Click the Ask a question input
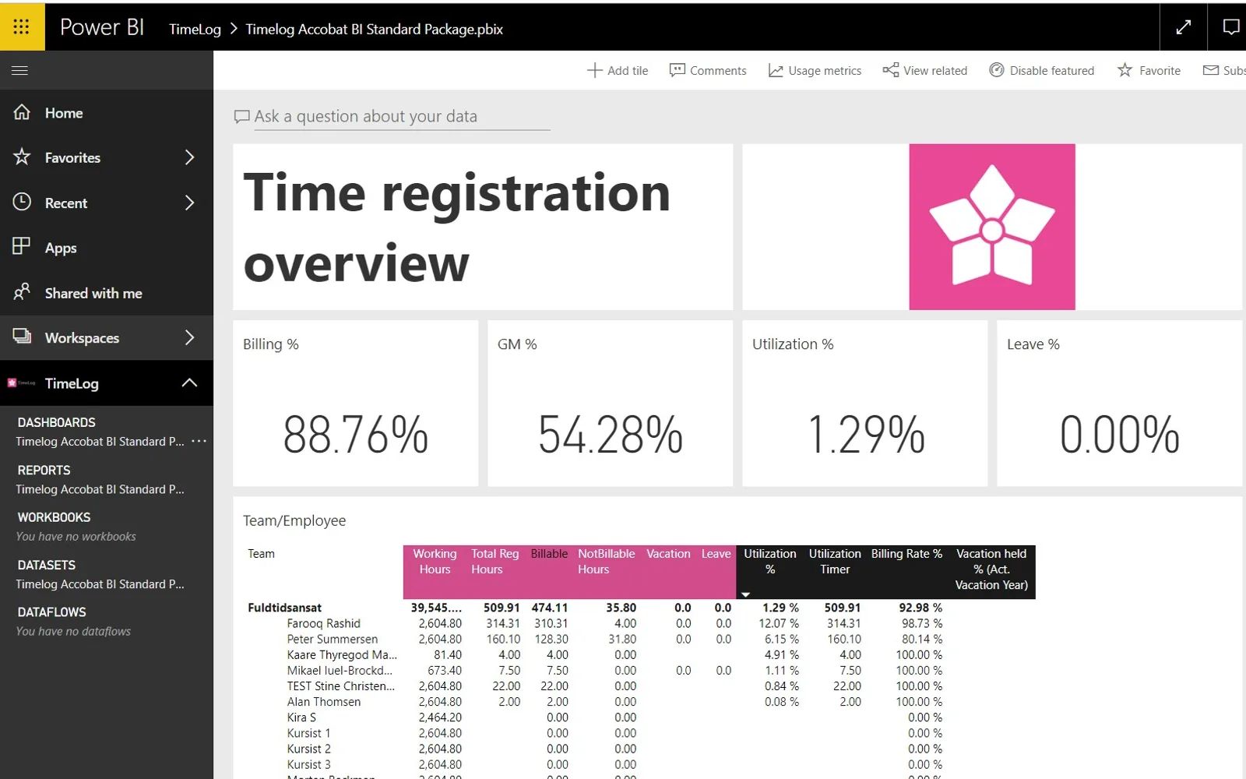 tap(402, 117)
